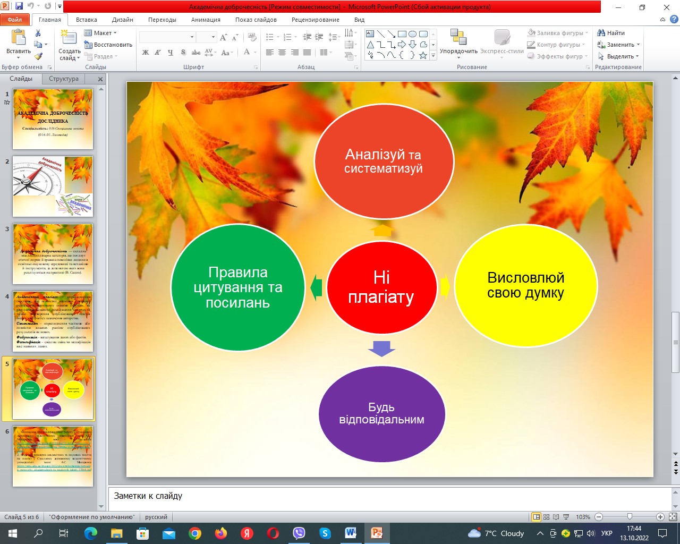The image size is (680, 544).
Task: Open the font name combo box
Action: point(167,37)
